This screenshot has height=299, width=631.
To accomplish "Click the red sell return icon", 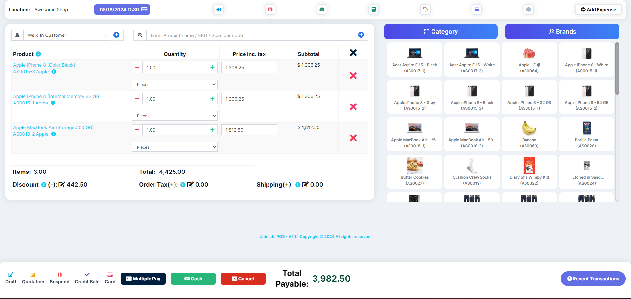I will click(x=425, y=10).
